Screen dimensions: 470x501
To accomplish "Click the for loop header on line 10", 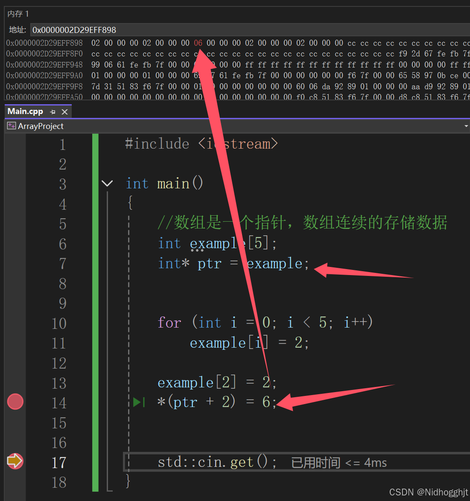I will point(266,322).
